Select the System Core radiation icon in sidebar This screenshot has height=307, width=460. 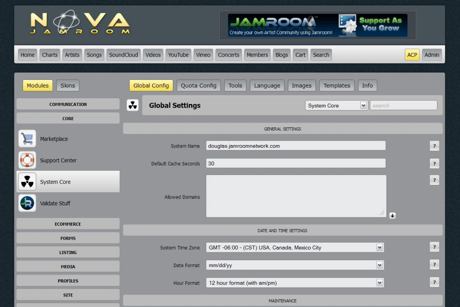27,182
